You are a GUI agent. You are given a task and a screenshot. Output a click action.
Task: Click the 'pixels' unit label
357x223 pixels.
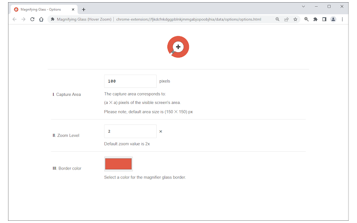(x=165, y=81)
